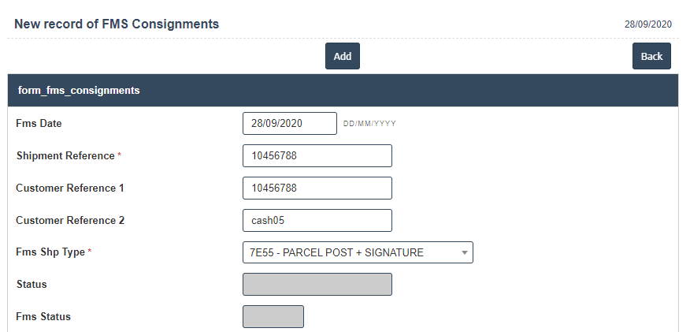Click the Fms Date label

(39, 124)
